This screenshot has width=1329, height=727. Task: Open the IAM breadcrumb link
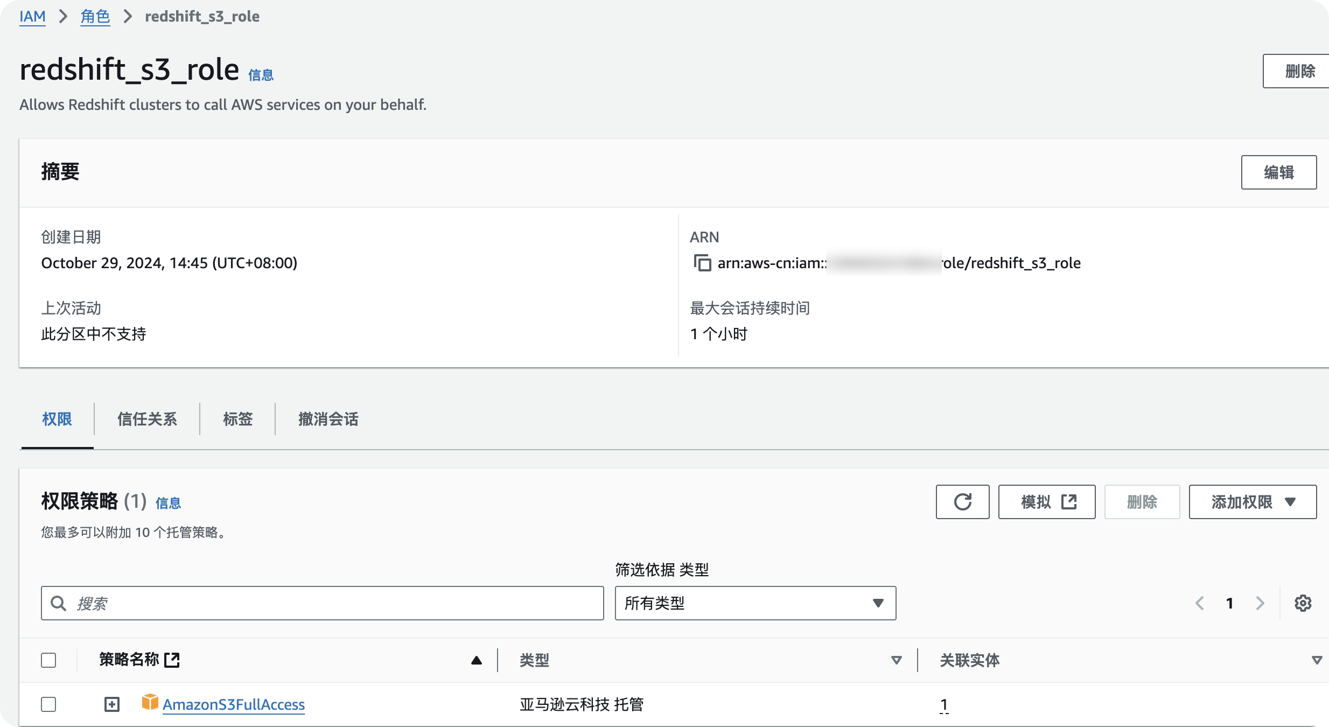click(x=32, y=17)
